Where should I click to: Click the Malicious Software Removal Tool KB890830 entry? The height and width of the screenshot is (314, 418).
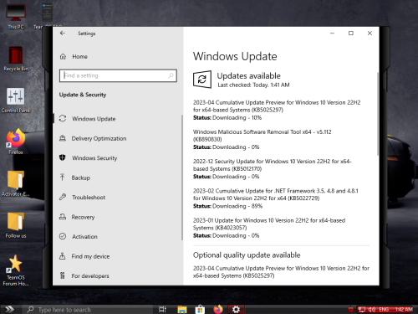tap(263, 136)
